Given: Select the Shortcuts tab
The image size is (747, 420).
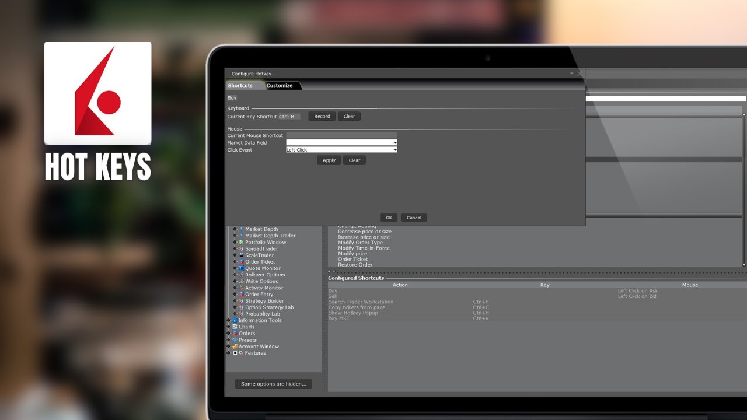Looking at the screenshot, I should [x=240, y=86].
